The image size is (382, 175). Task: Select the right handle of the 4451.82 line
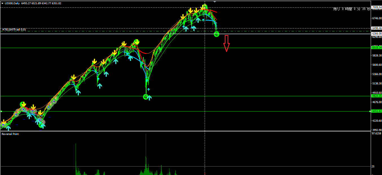[370, 111]
